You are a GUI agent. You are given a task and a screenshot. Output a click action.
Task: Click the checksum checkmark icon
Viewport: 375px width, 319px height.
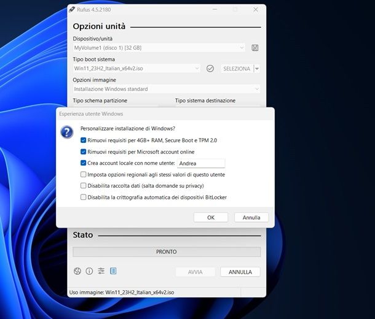[210, 69]
